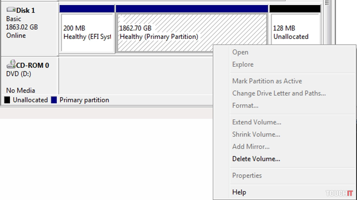
Task: Click the Disk 1 drive icon
Action: [x=11, y=10]
